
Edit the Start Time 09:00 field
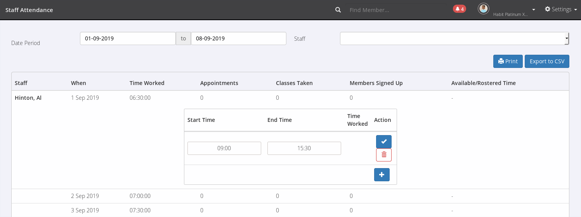click(224, 148)
